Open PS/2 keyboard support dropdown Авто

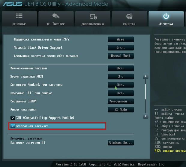pos(121,39)
